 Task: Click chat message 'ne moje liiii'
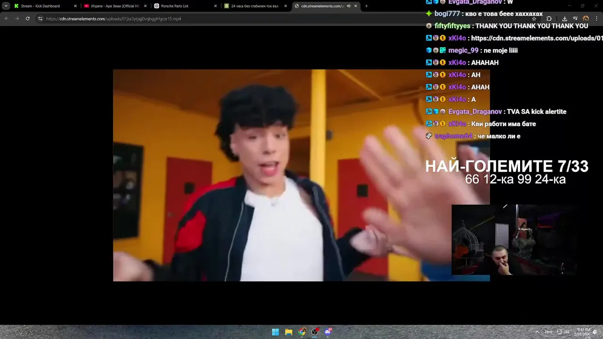tap(501, 50)
